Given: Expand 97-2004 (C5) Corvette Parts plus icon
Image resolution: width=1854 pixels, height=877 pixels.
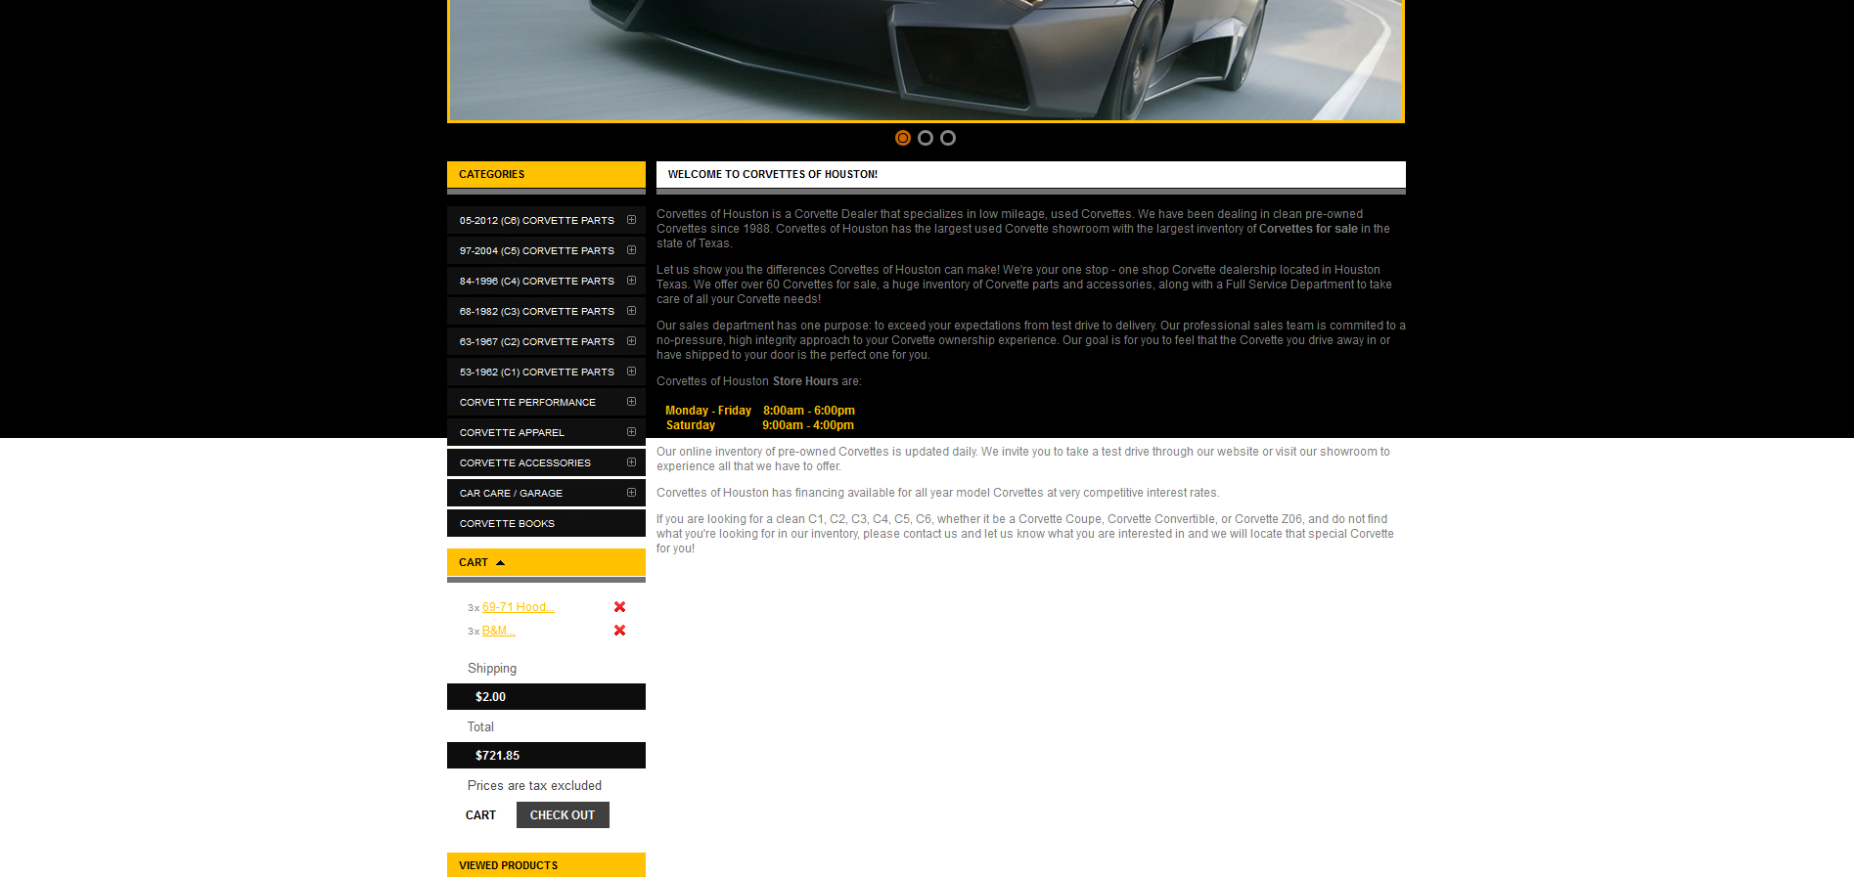Looking at the screenshot, I should (x=631, y=250).
